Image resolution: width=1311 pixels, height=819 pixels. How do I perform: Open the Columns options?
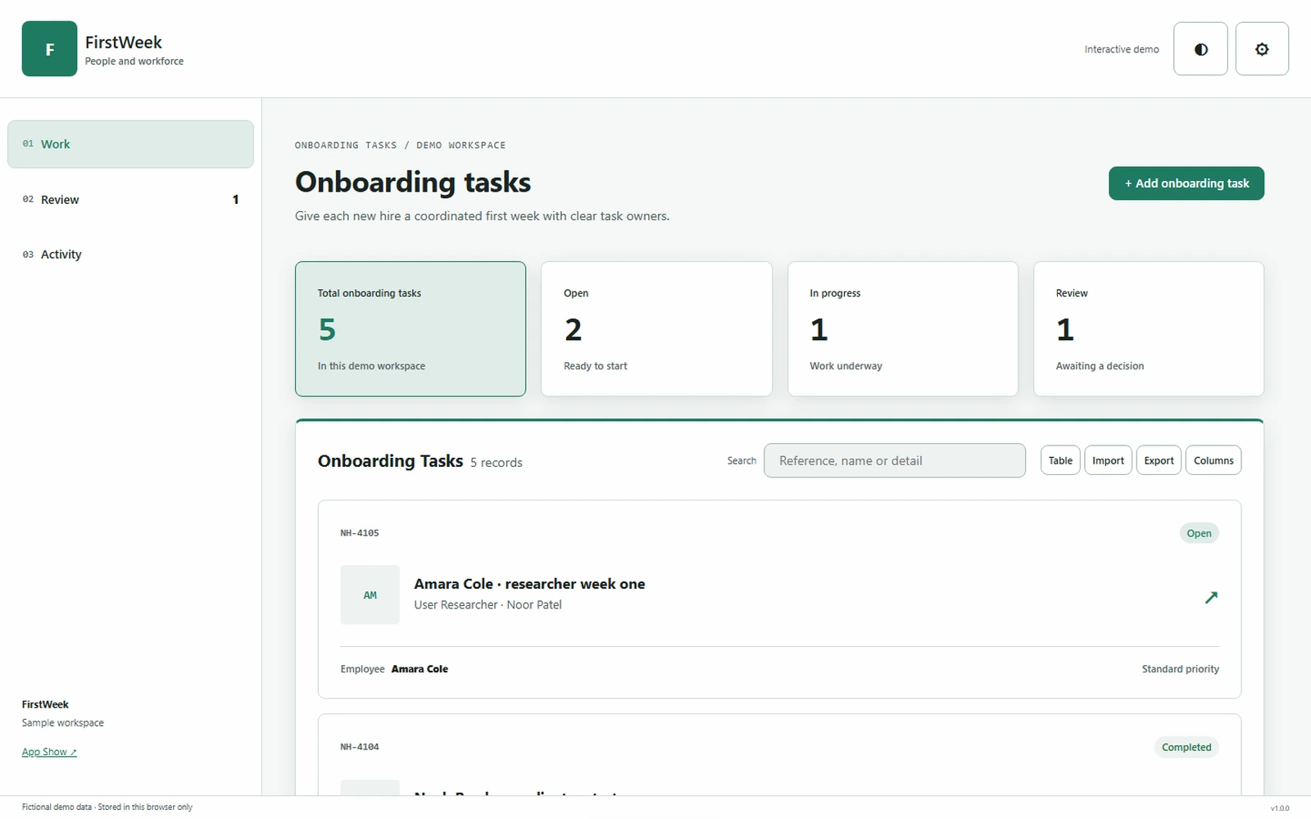1213,460
